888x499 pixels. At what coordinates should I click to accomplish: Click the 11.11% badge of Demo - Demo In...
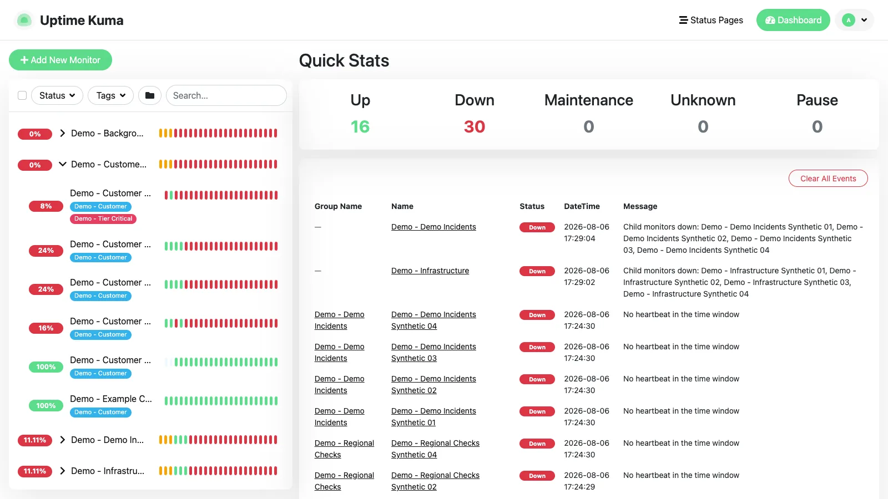pos(35,440)
